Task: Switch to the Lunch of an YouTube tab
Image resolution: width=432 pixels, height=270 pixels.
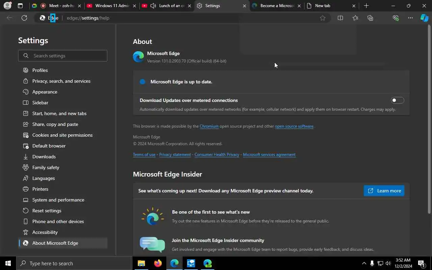Action: (x=166, y=6)
